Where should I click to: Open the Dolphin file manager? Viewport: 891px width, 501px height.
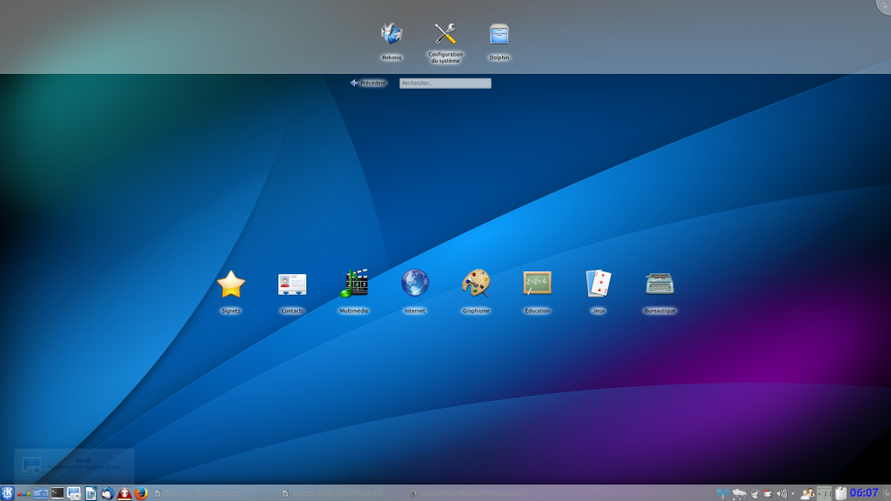pyautogui.click(x=499, y=41)
